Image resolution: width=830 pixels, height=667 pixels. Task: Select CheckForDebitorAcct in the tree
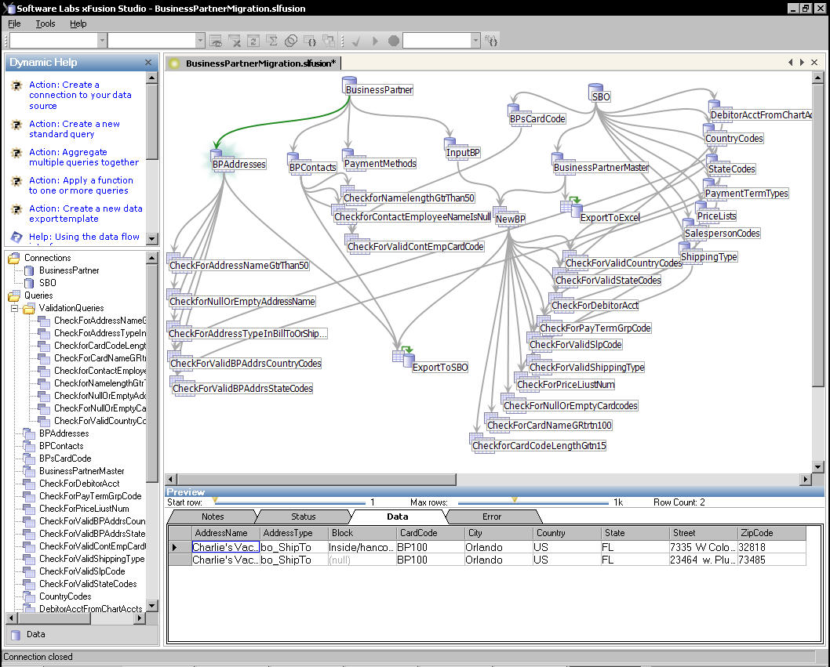(x=79, y=484)
